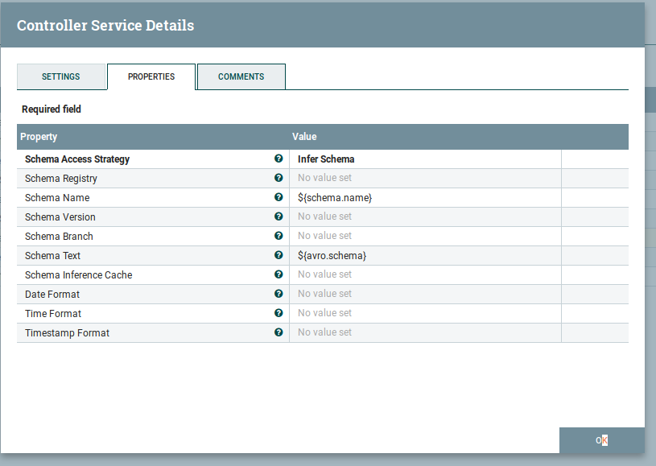The width and height of the screenshot is (656, 466).
Task: Open the Comments tab
Action: point(241,77)
